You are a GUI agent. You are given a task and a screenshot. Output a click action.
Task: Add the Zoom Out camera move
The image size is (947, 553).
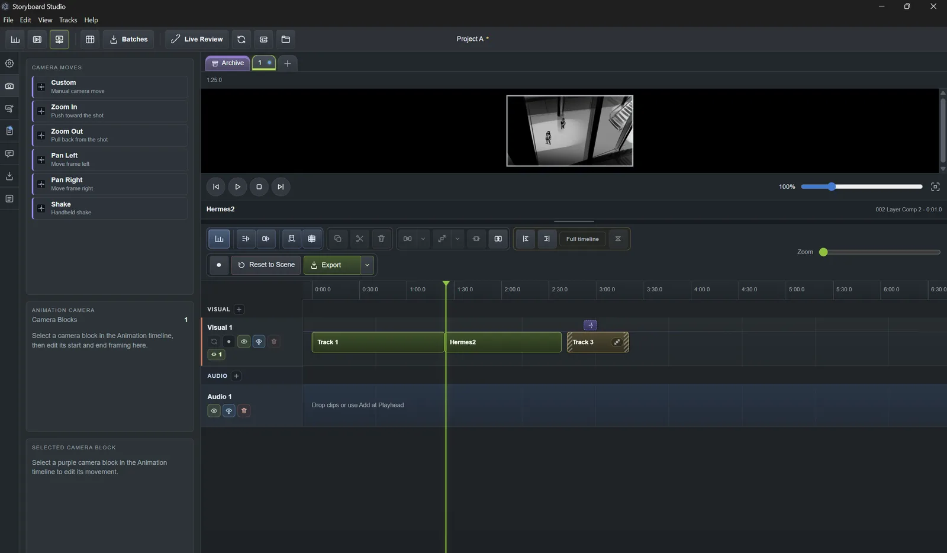click(109, 136)
